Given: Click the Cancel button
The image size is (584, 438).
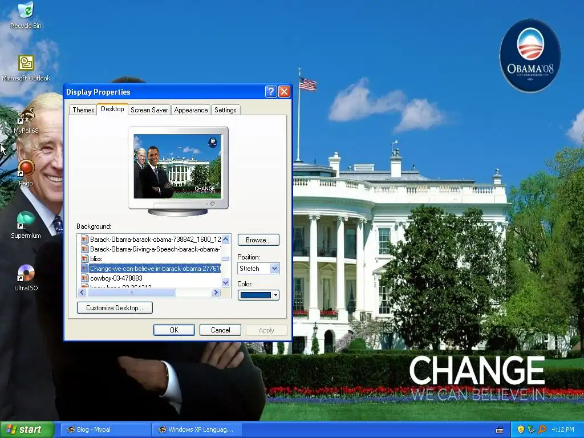Looking at the screenshot, I should pos(221,330).
